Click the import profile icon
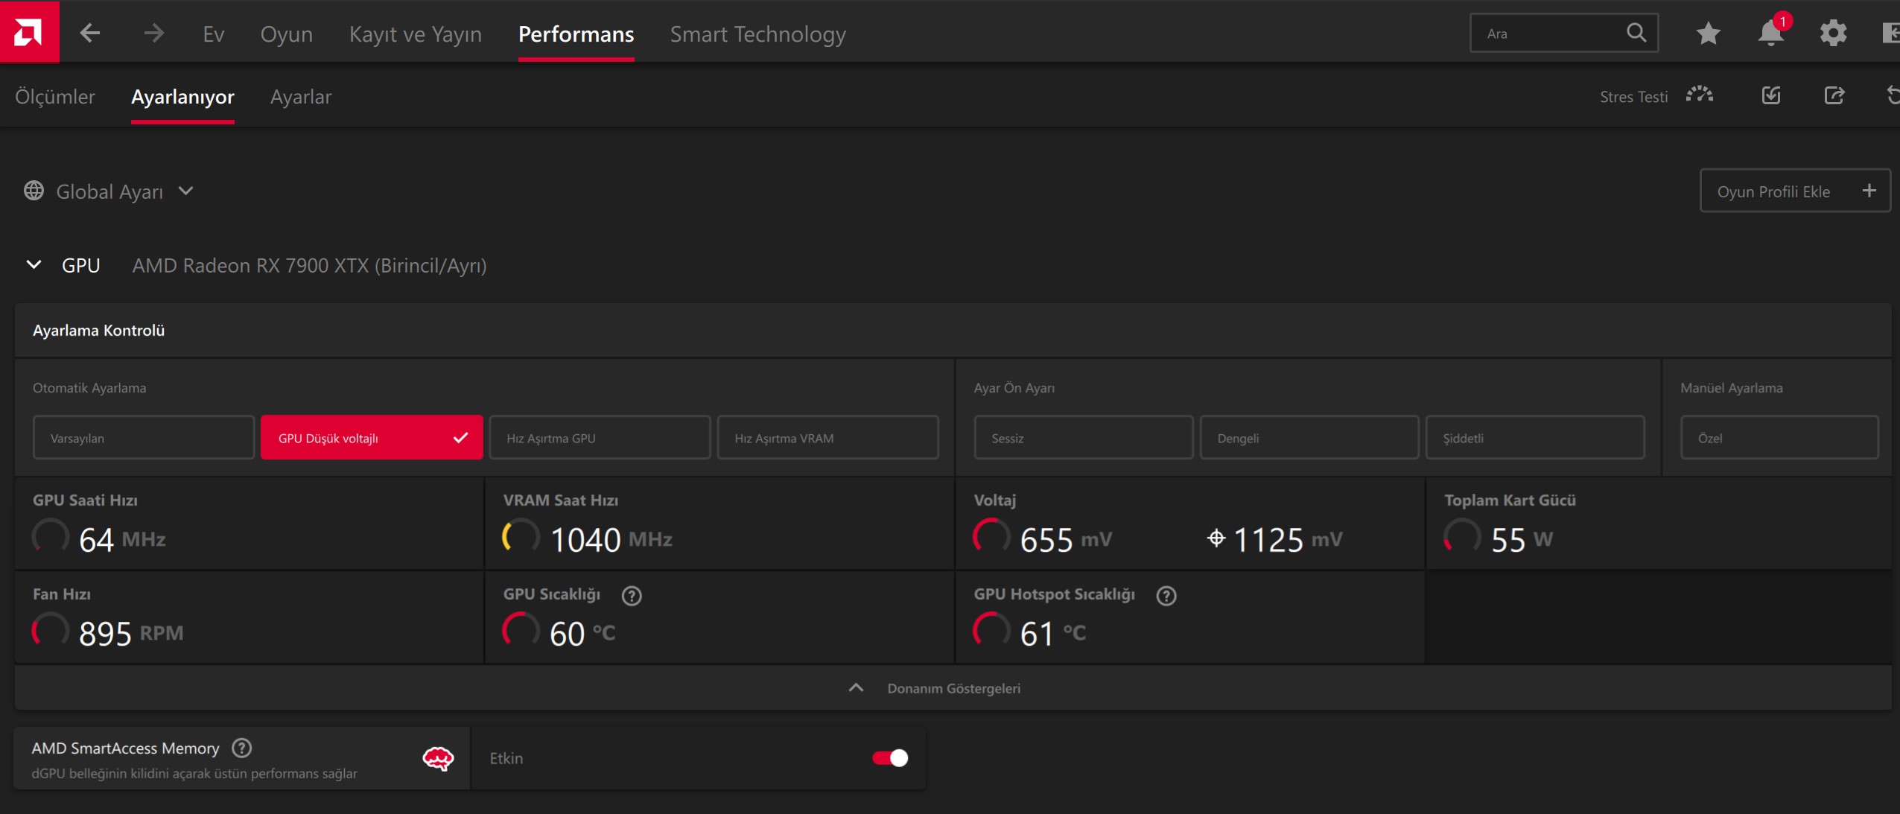Image resolution: width=1900 pixels, height=814 pixels. 1771,95
